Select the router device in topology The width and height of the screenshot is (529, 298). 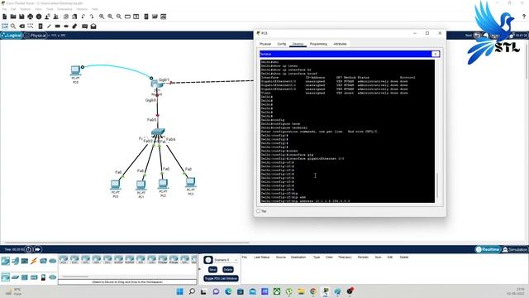tap(157, 84)
